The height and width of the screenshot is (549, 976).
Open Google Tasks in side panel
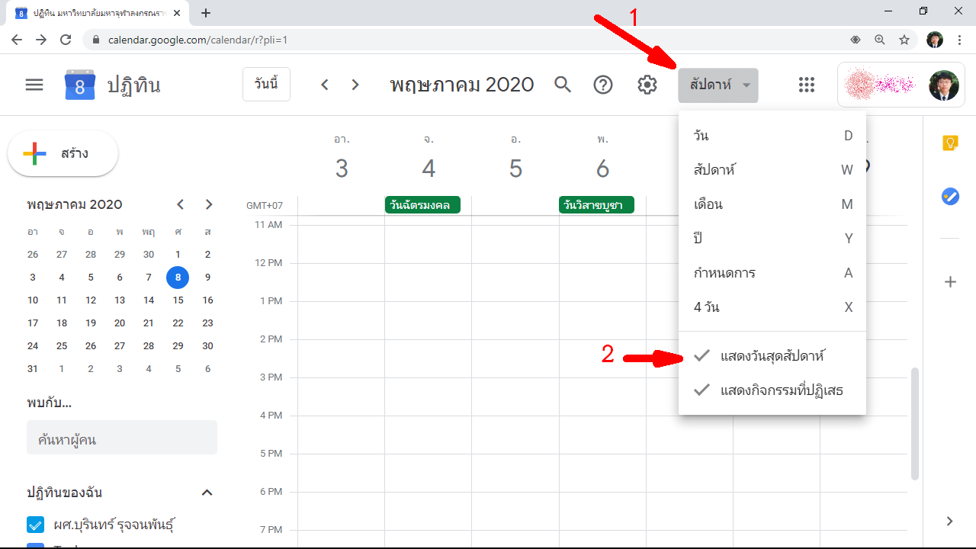[x=950, y=197]
